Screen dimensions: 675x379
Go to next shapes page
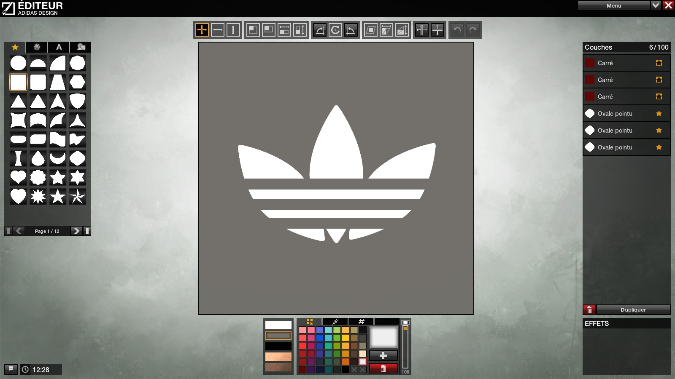pos(76,231)
